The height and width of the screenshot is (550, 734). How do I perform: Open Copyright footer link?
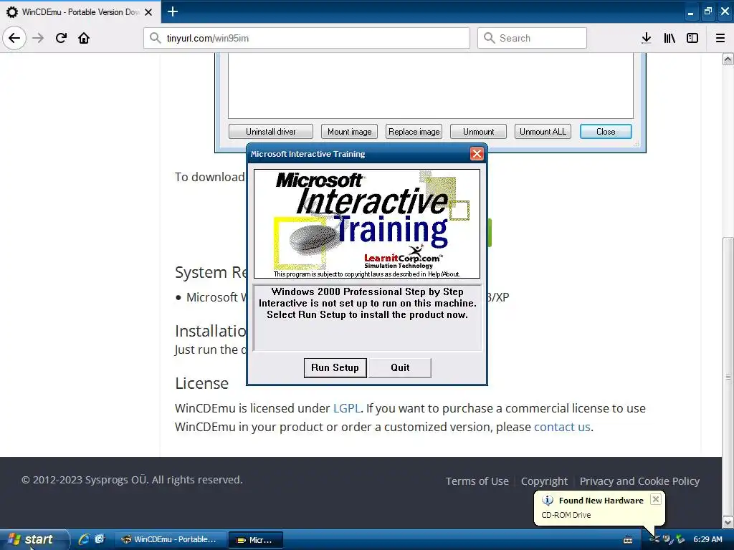pyautogui.click(x=544, y=481)
